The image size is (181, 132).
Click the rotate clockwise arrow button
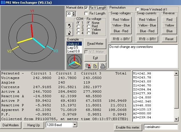click(70, 32)
